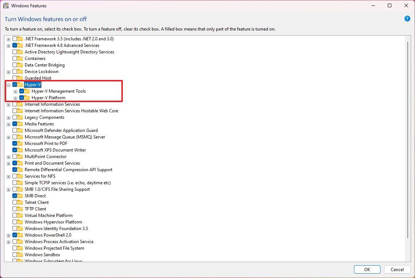Click the Containers folder icon
This screenshot has width=415, height=278.
(x=20, y=59)
